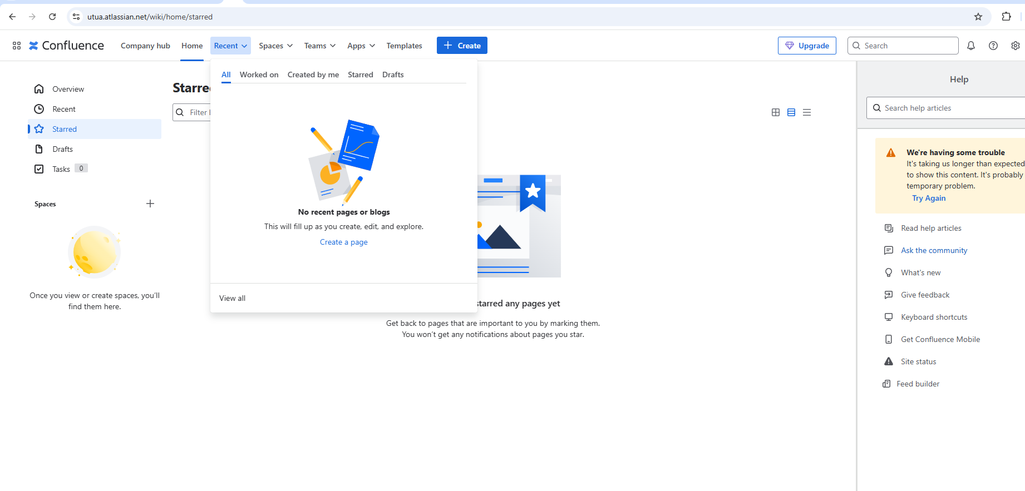Focus Search help articles field
Screen dimensions: 1025x491
(x=945, y=108)
